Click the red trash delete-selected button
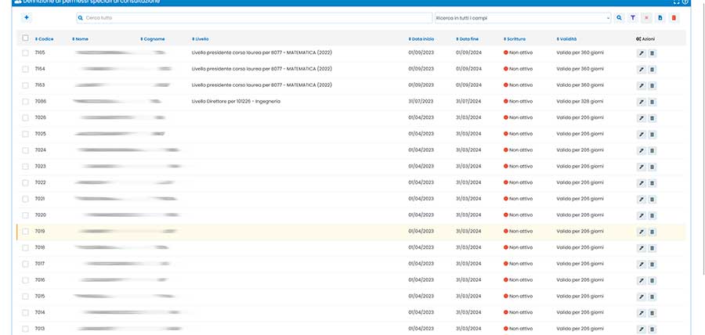Viewport: 705px width, 335px height. [x=674, y=16]
